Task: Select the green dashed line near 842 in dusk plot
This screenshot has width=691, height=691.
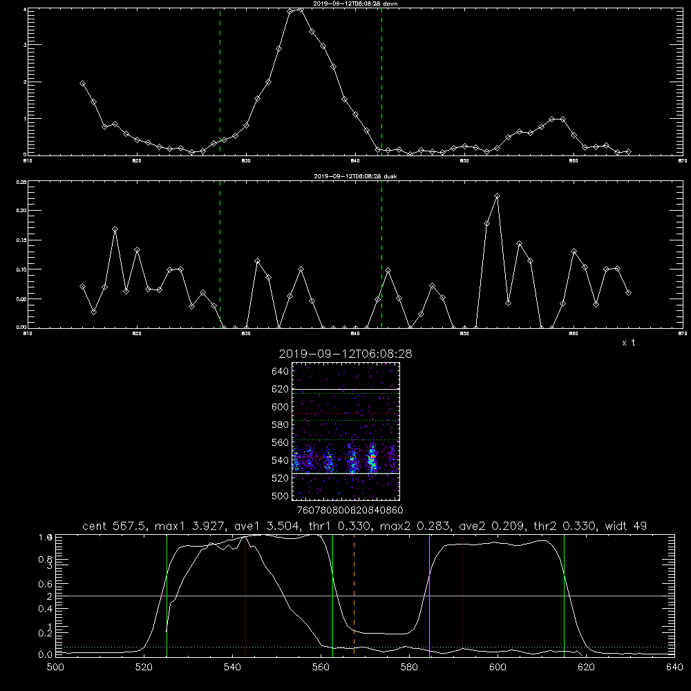Action: (381, 254)
